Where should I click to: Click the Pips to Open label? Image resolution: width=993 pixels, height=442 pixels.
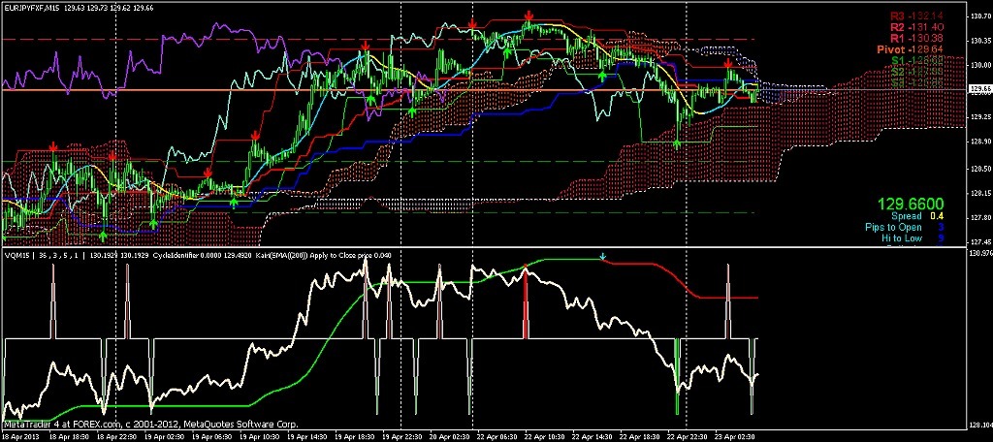coord(893,227)
